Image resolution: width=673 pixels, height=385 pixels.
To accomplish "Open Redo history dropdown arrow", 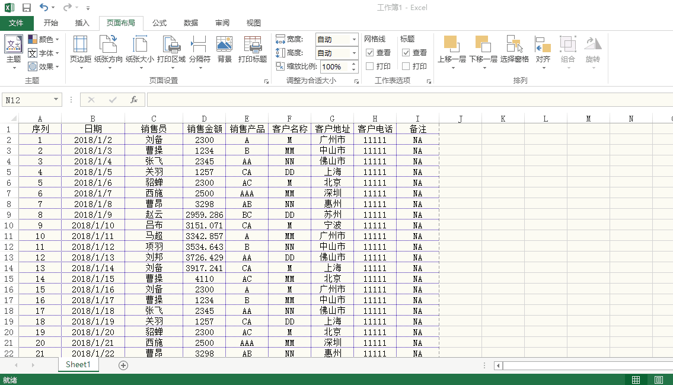I will 77,8.
